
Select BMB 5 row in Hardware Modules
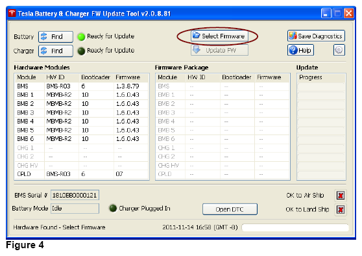coord(82,130)
